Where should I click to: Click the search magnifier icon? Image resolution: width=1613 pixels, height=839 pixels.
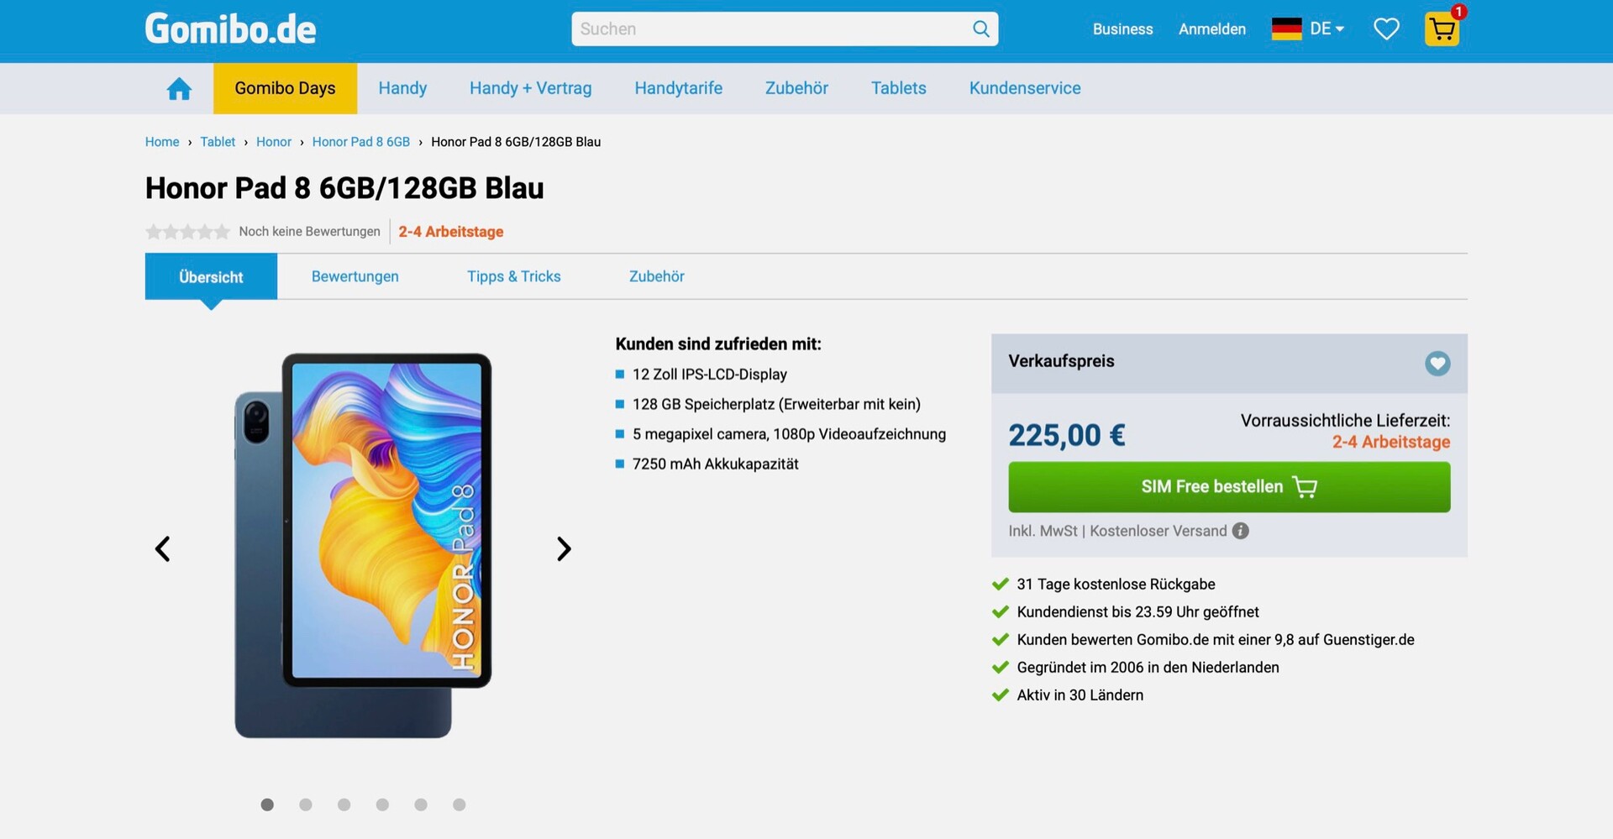(980, 29)
